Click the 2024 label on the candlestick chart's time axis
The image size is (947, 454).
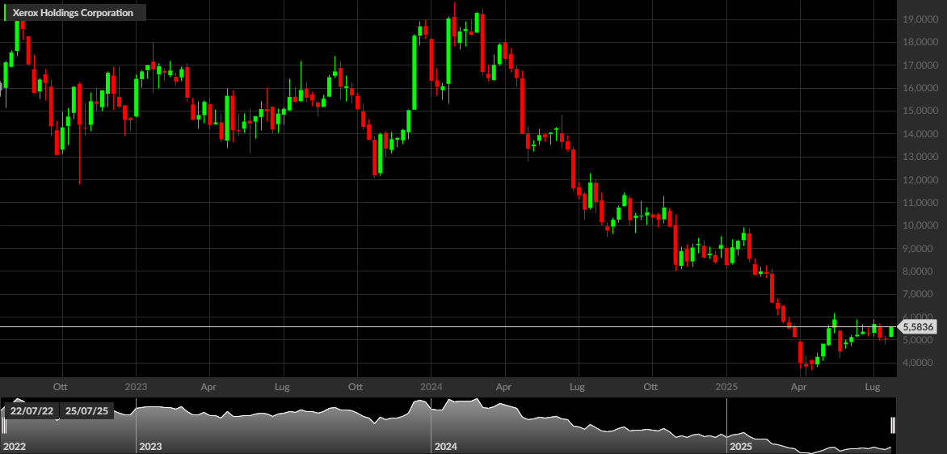click(431, 386)
